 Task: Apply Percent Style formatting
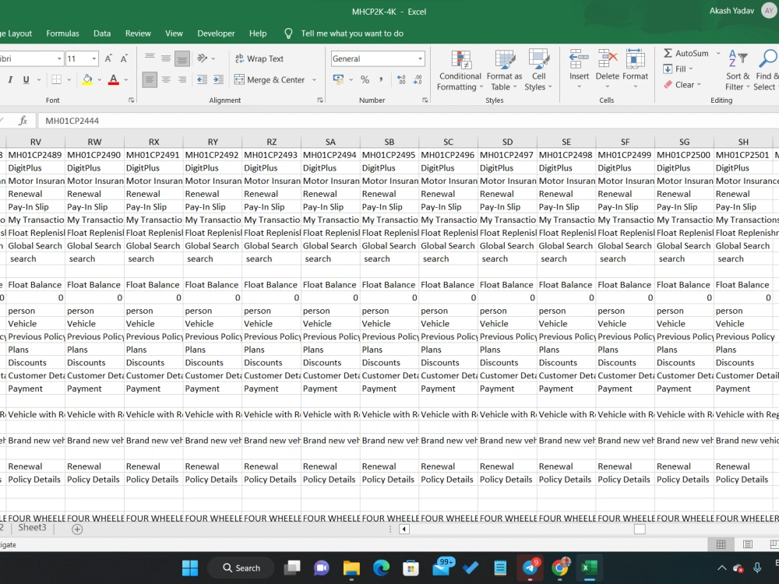365,79
